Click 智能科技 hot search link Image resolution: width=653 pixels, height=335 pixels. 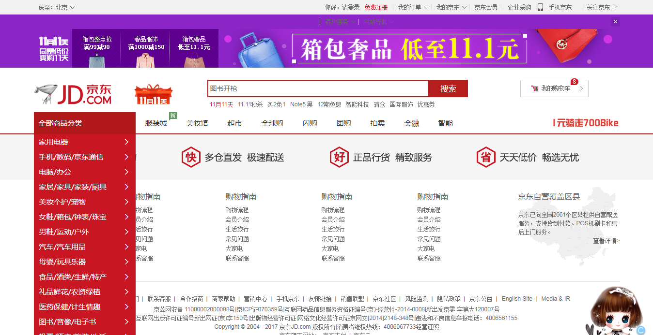coord(357,104)
